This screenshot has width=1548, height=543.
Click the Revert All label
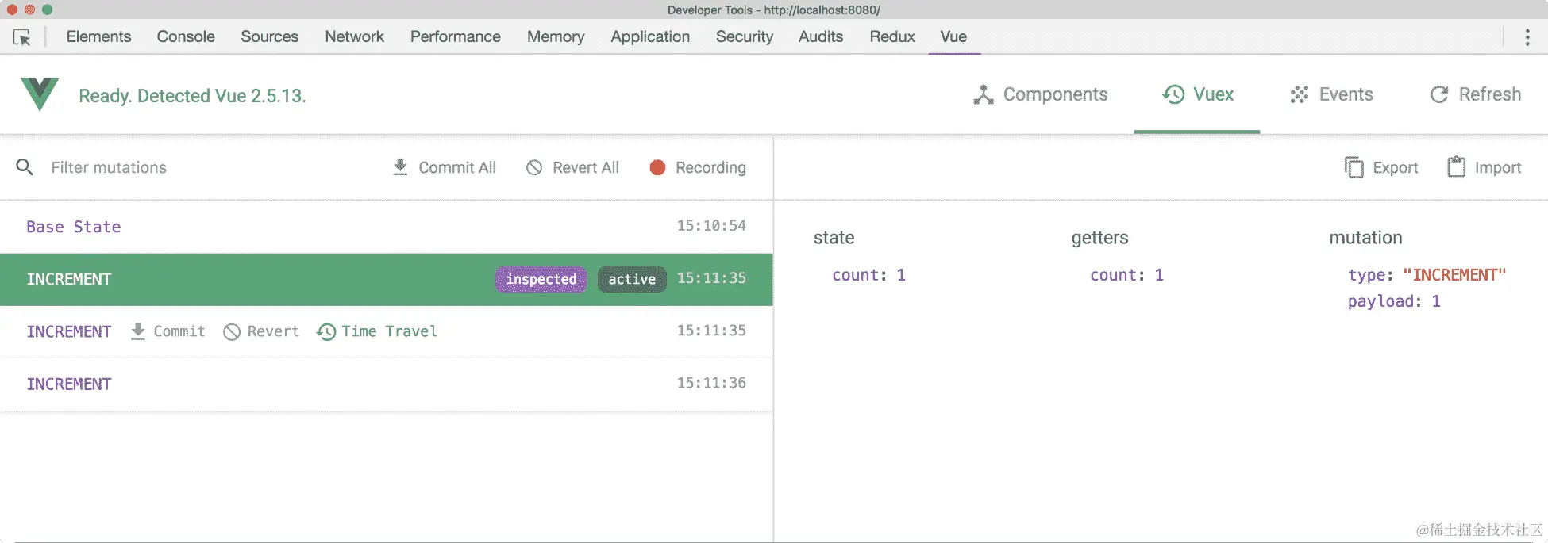[586, 167]
